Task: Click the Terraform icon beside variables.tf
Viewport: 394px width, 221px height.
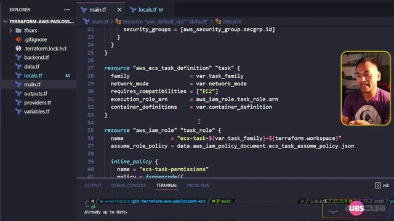Action: (x=18, y=112)
